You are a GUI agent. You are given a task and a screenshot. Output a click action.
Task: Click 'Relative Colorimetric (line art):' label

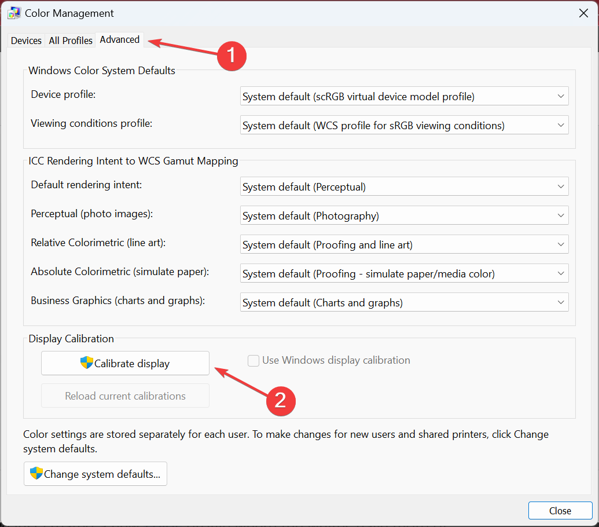coord(98,243)
